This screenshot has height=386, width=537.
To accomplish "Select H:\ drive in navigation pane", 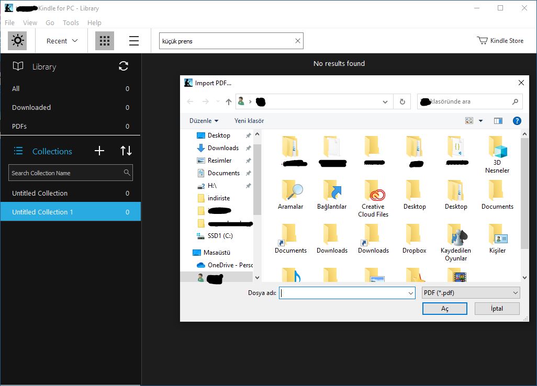I will pos(212,186).
